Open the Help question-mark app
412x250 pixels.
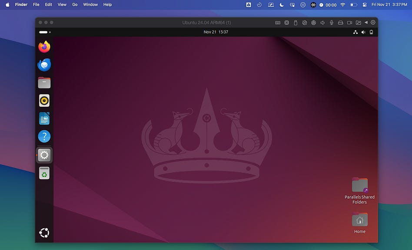tap(44, 136)
